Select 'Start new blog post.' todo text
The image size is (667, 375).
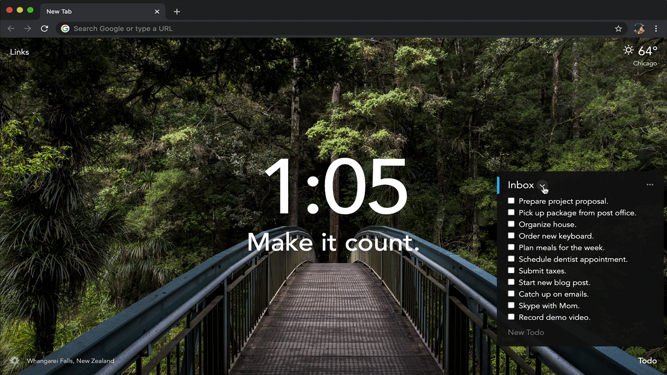point(554,282)
